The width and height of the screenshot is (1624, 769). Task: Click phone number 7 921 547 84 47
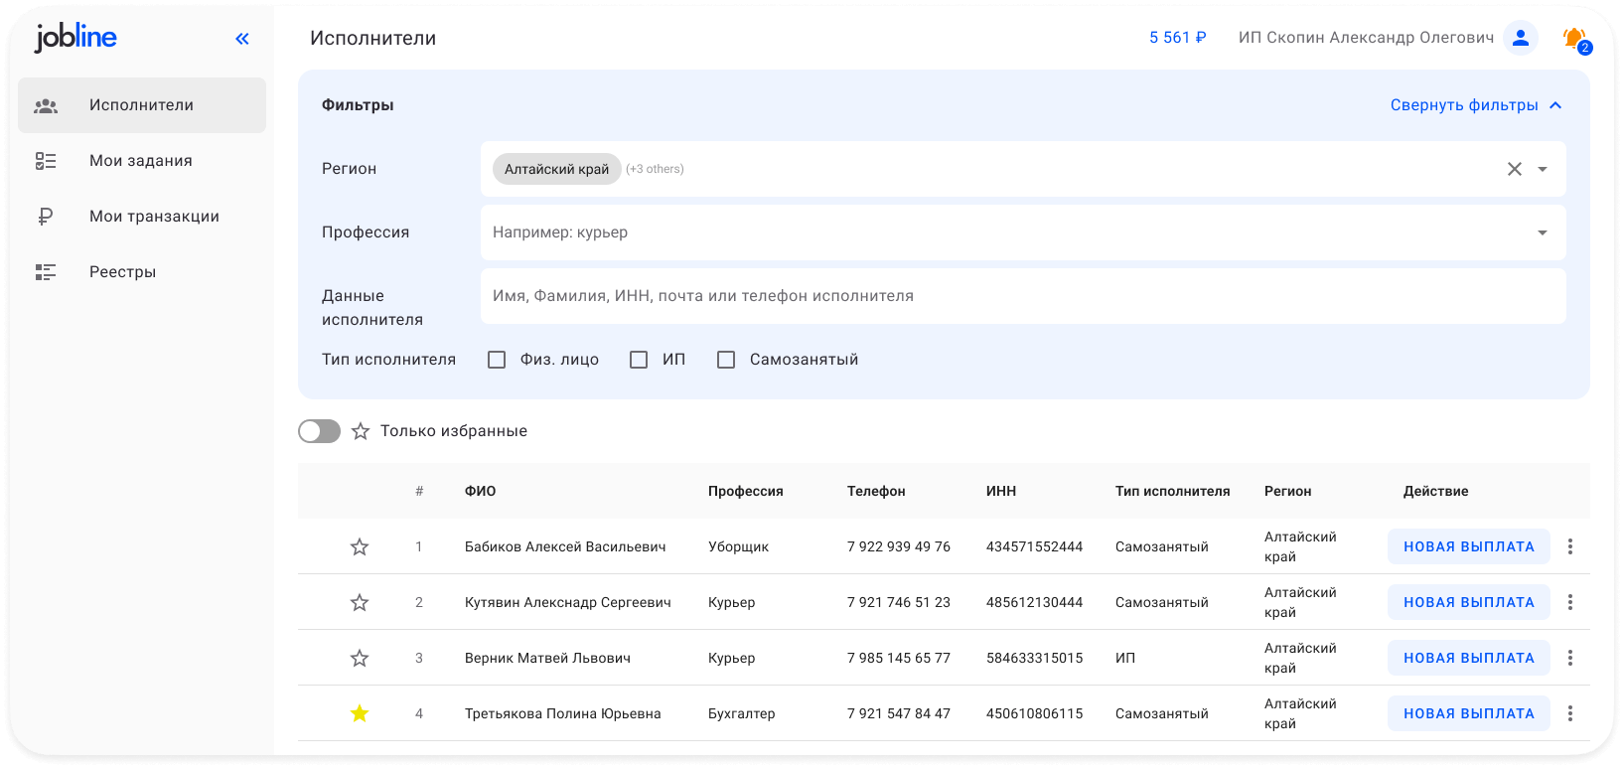pos(899,713)
